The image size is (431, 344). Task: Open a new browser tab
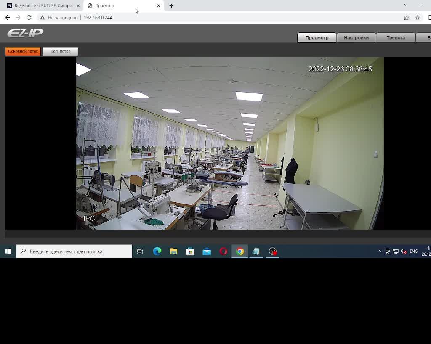(x=171, y=5)
